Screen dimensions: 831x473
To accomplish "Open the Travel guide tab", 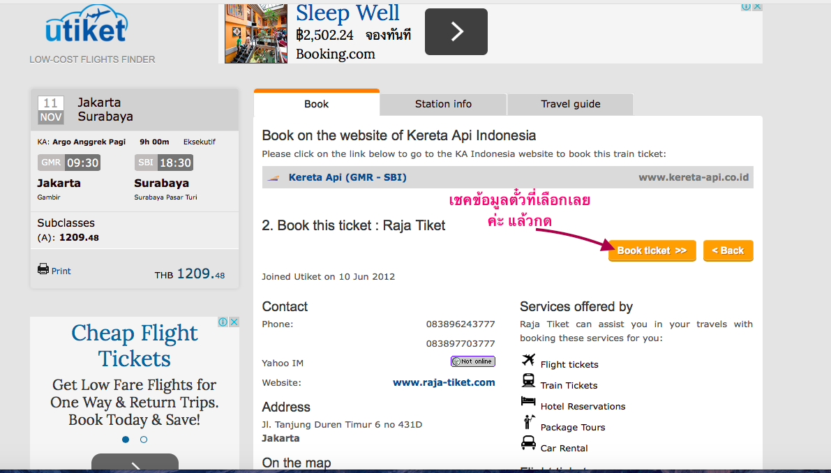I will pyautogui.click(x=570, y=105).
